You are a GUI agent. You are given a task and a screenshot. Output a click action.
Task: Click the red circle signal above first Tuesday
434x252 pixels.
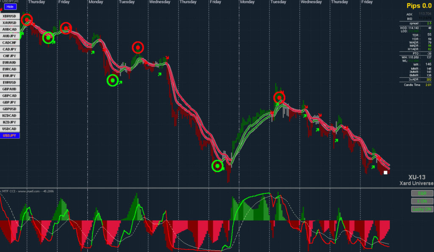click(x=138, y=48)
